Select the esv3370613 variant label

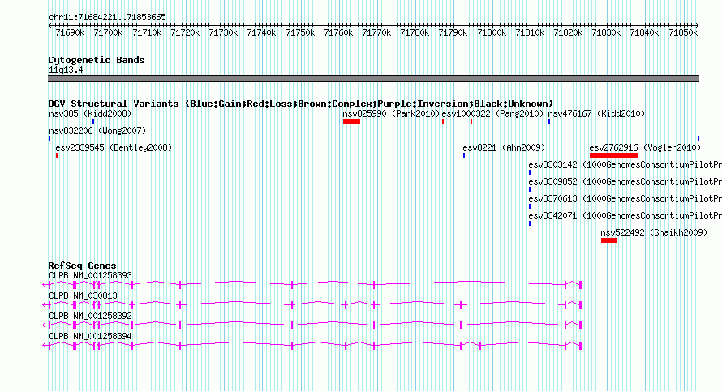[x=625, y=198]
